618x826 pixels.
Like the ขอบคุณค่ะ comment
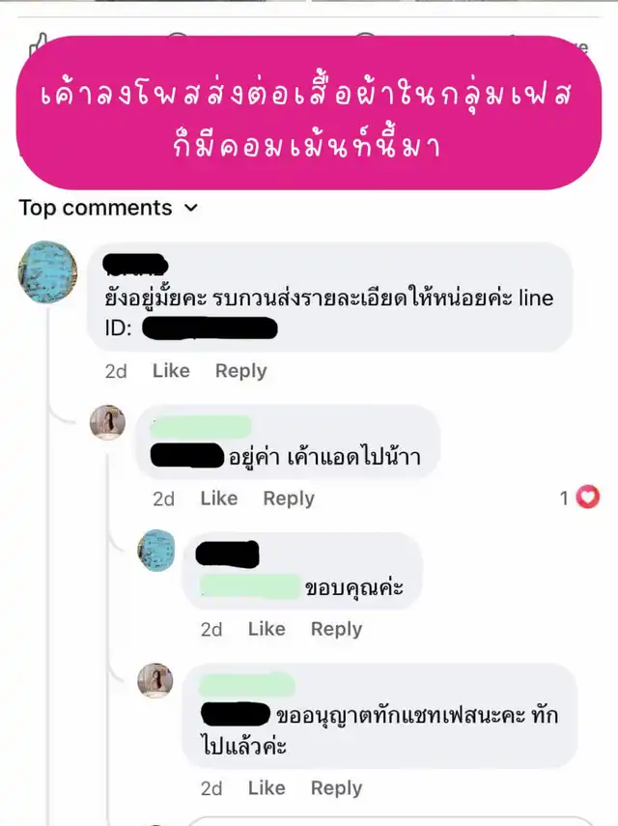point(267,629)
